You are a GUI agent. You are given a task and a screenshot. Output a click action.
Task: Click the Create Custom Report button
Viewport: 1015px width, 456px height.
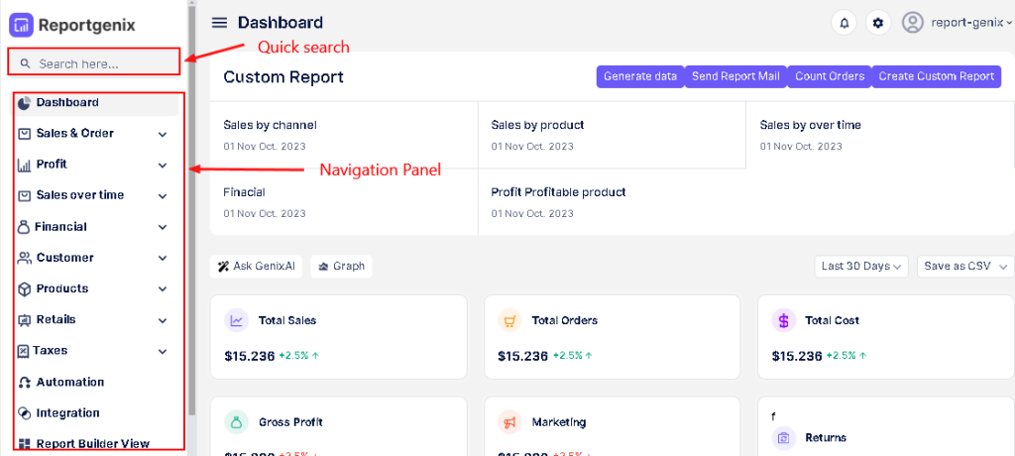pos(936,76)
